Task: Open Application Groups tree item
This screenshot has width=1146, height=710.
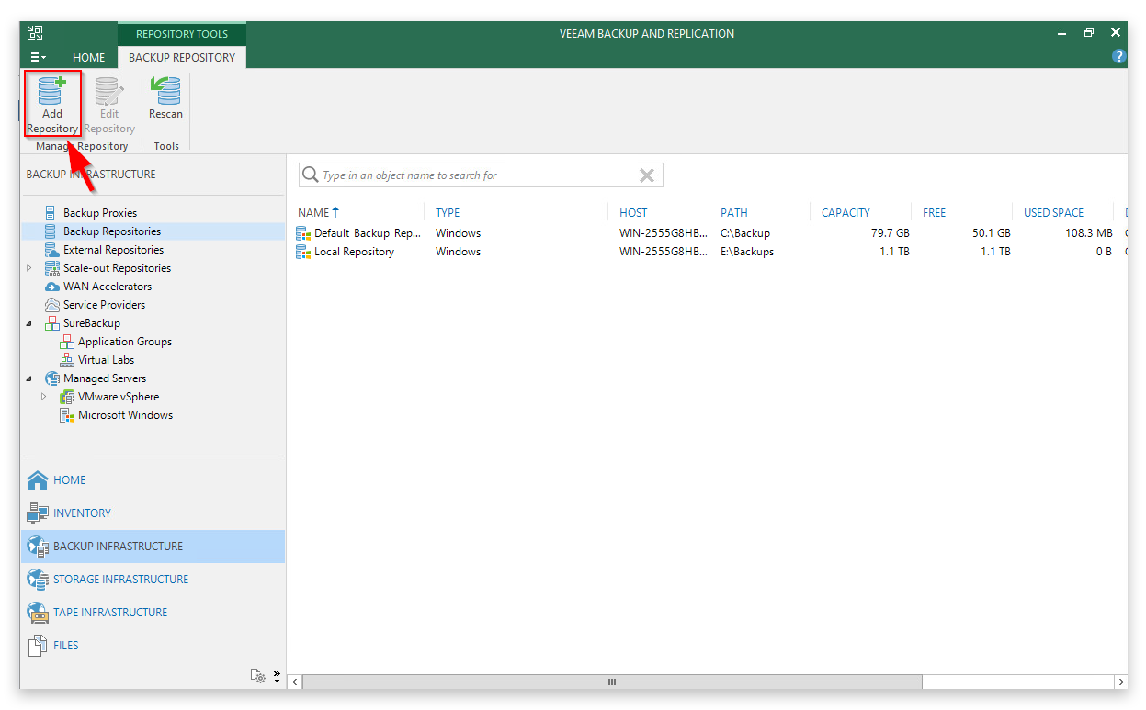Action: click(125, 342)
